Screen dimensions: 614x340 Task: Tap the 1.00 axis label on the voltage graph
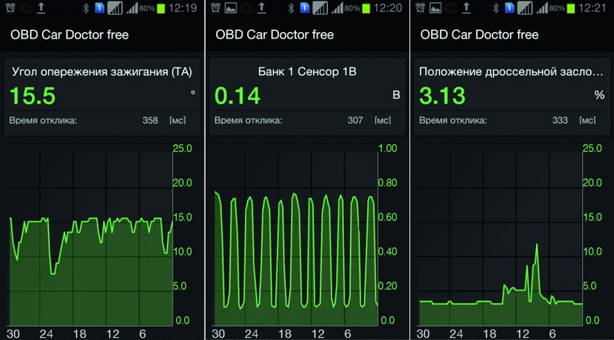tap(388, 148)
